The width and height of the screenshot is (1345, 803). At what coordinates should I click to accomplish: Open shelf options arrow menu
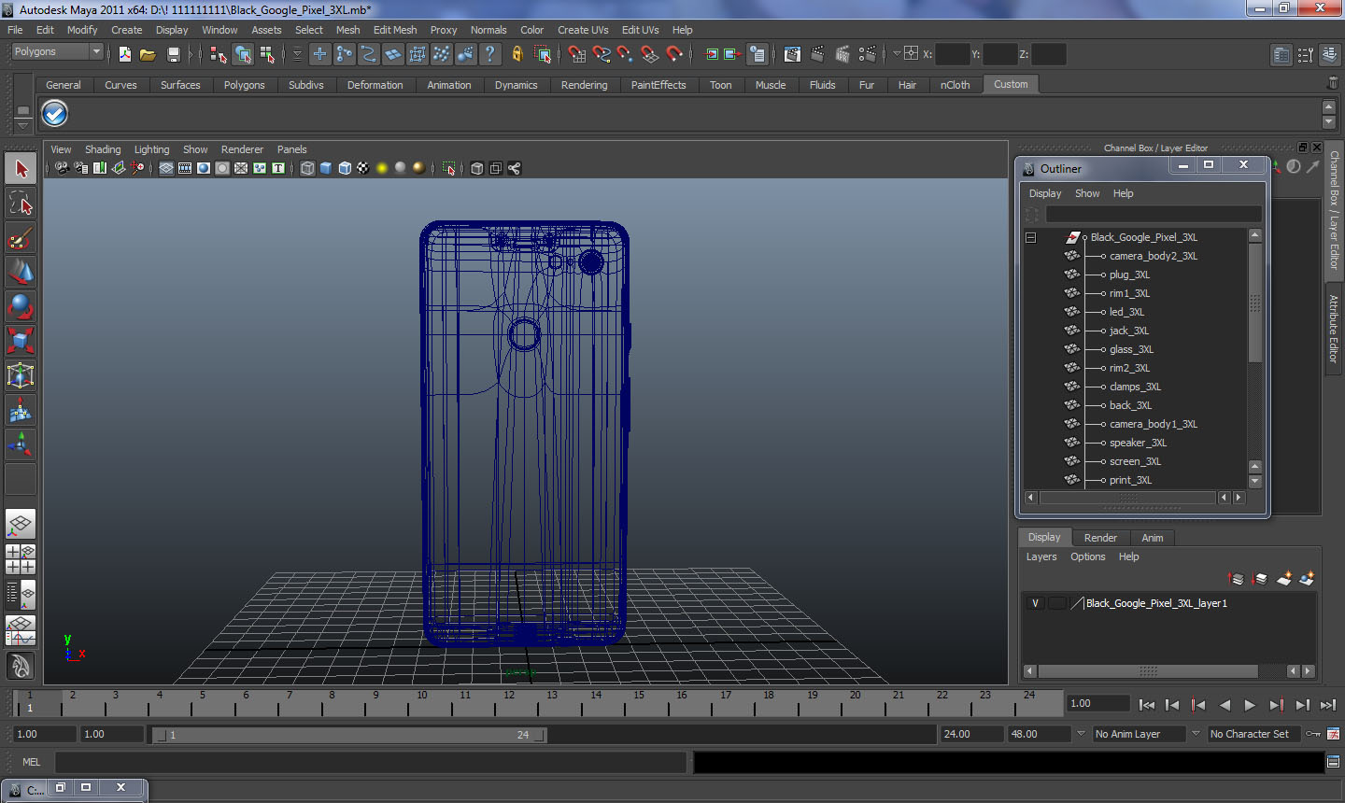(22, 125)
